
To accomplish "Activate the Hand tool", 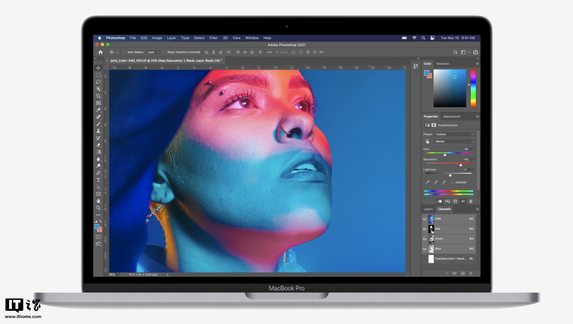I will 98,201.
